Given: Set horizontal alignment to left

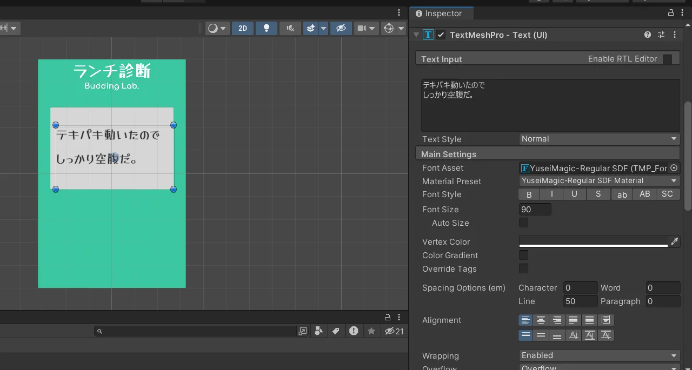Looking at the screenshot, I should (525, 320).
